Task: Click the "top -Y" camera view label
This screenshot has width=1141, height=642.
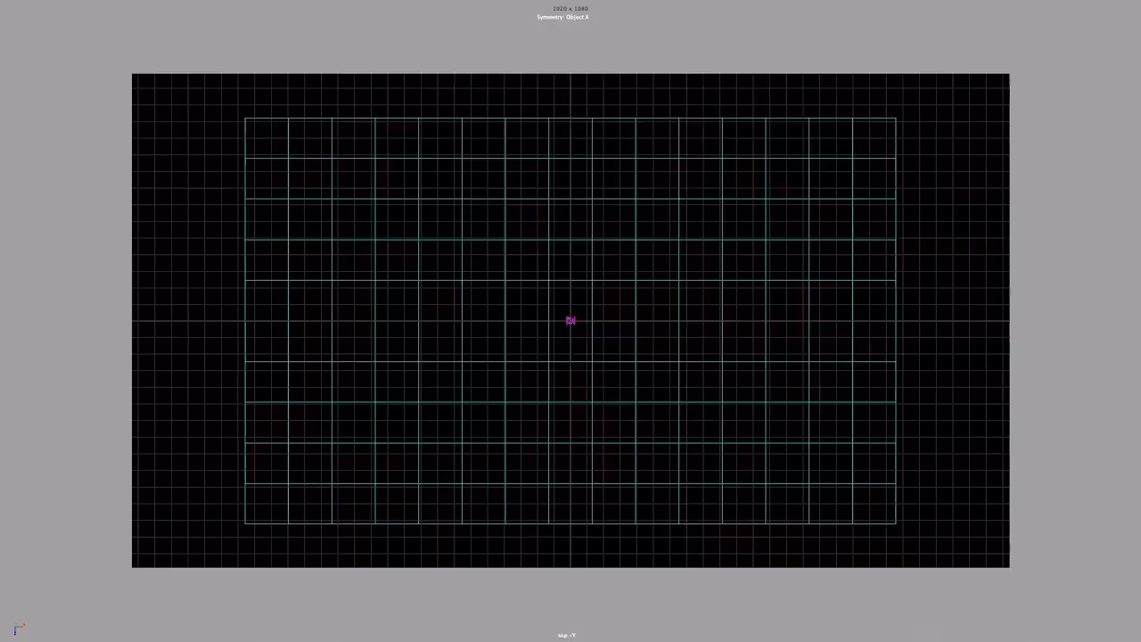Action: (x=567, y=635)
